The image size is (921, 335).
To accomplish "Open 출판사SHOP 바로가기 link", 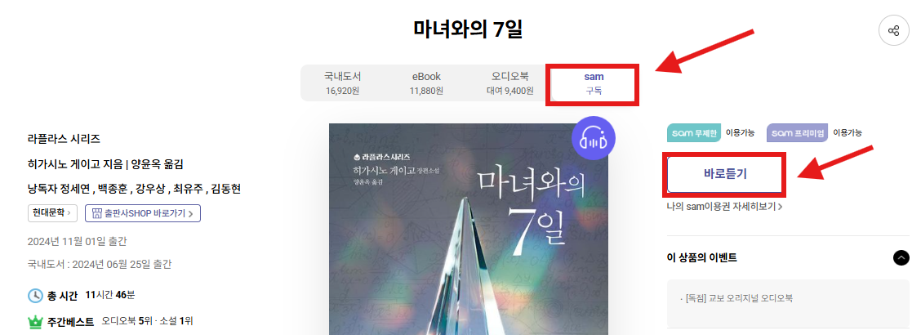I will pyautogui.click(x=143, y=212).
